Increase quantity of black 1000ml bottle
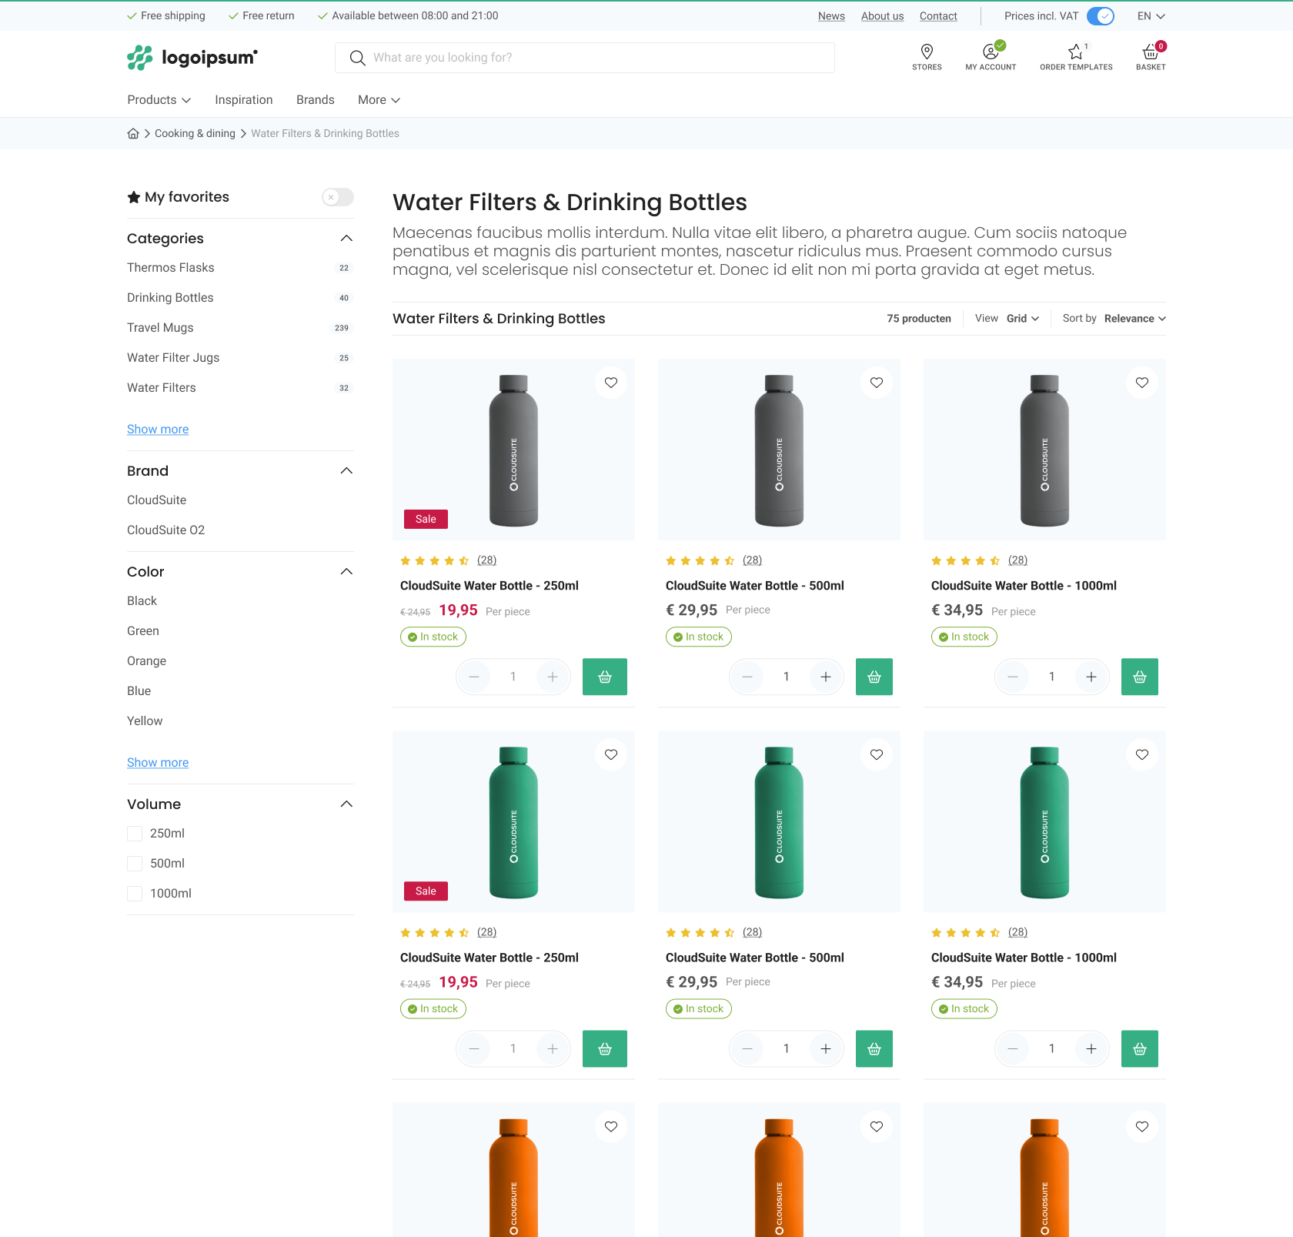 point(1091,677)
